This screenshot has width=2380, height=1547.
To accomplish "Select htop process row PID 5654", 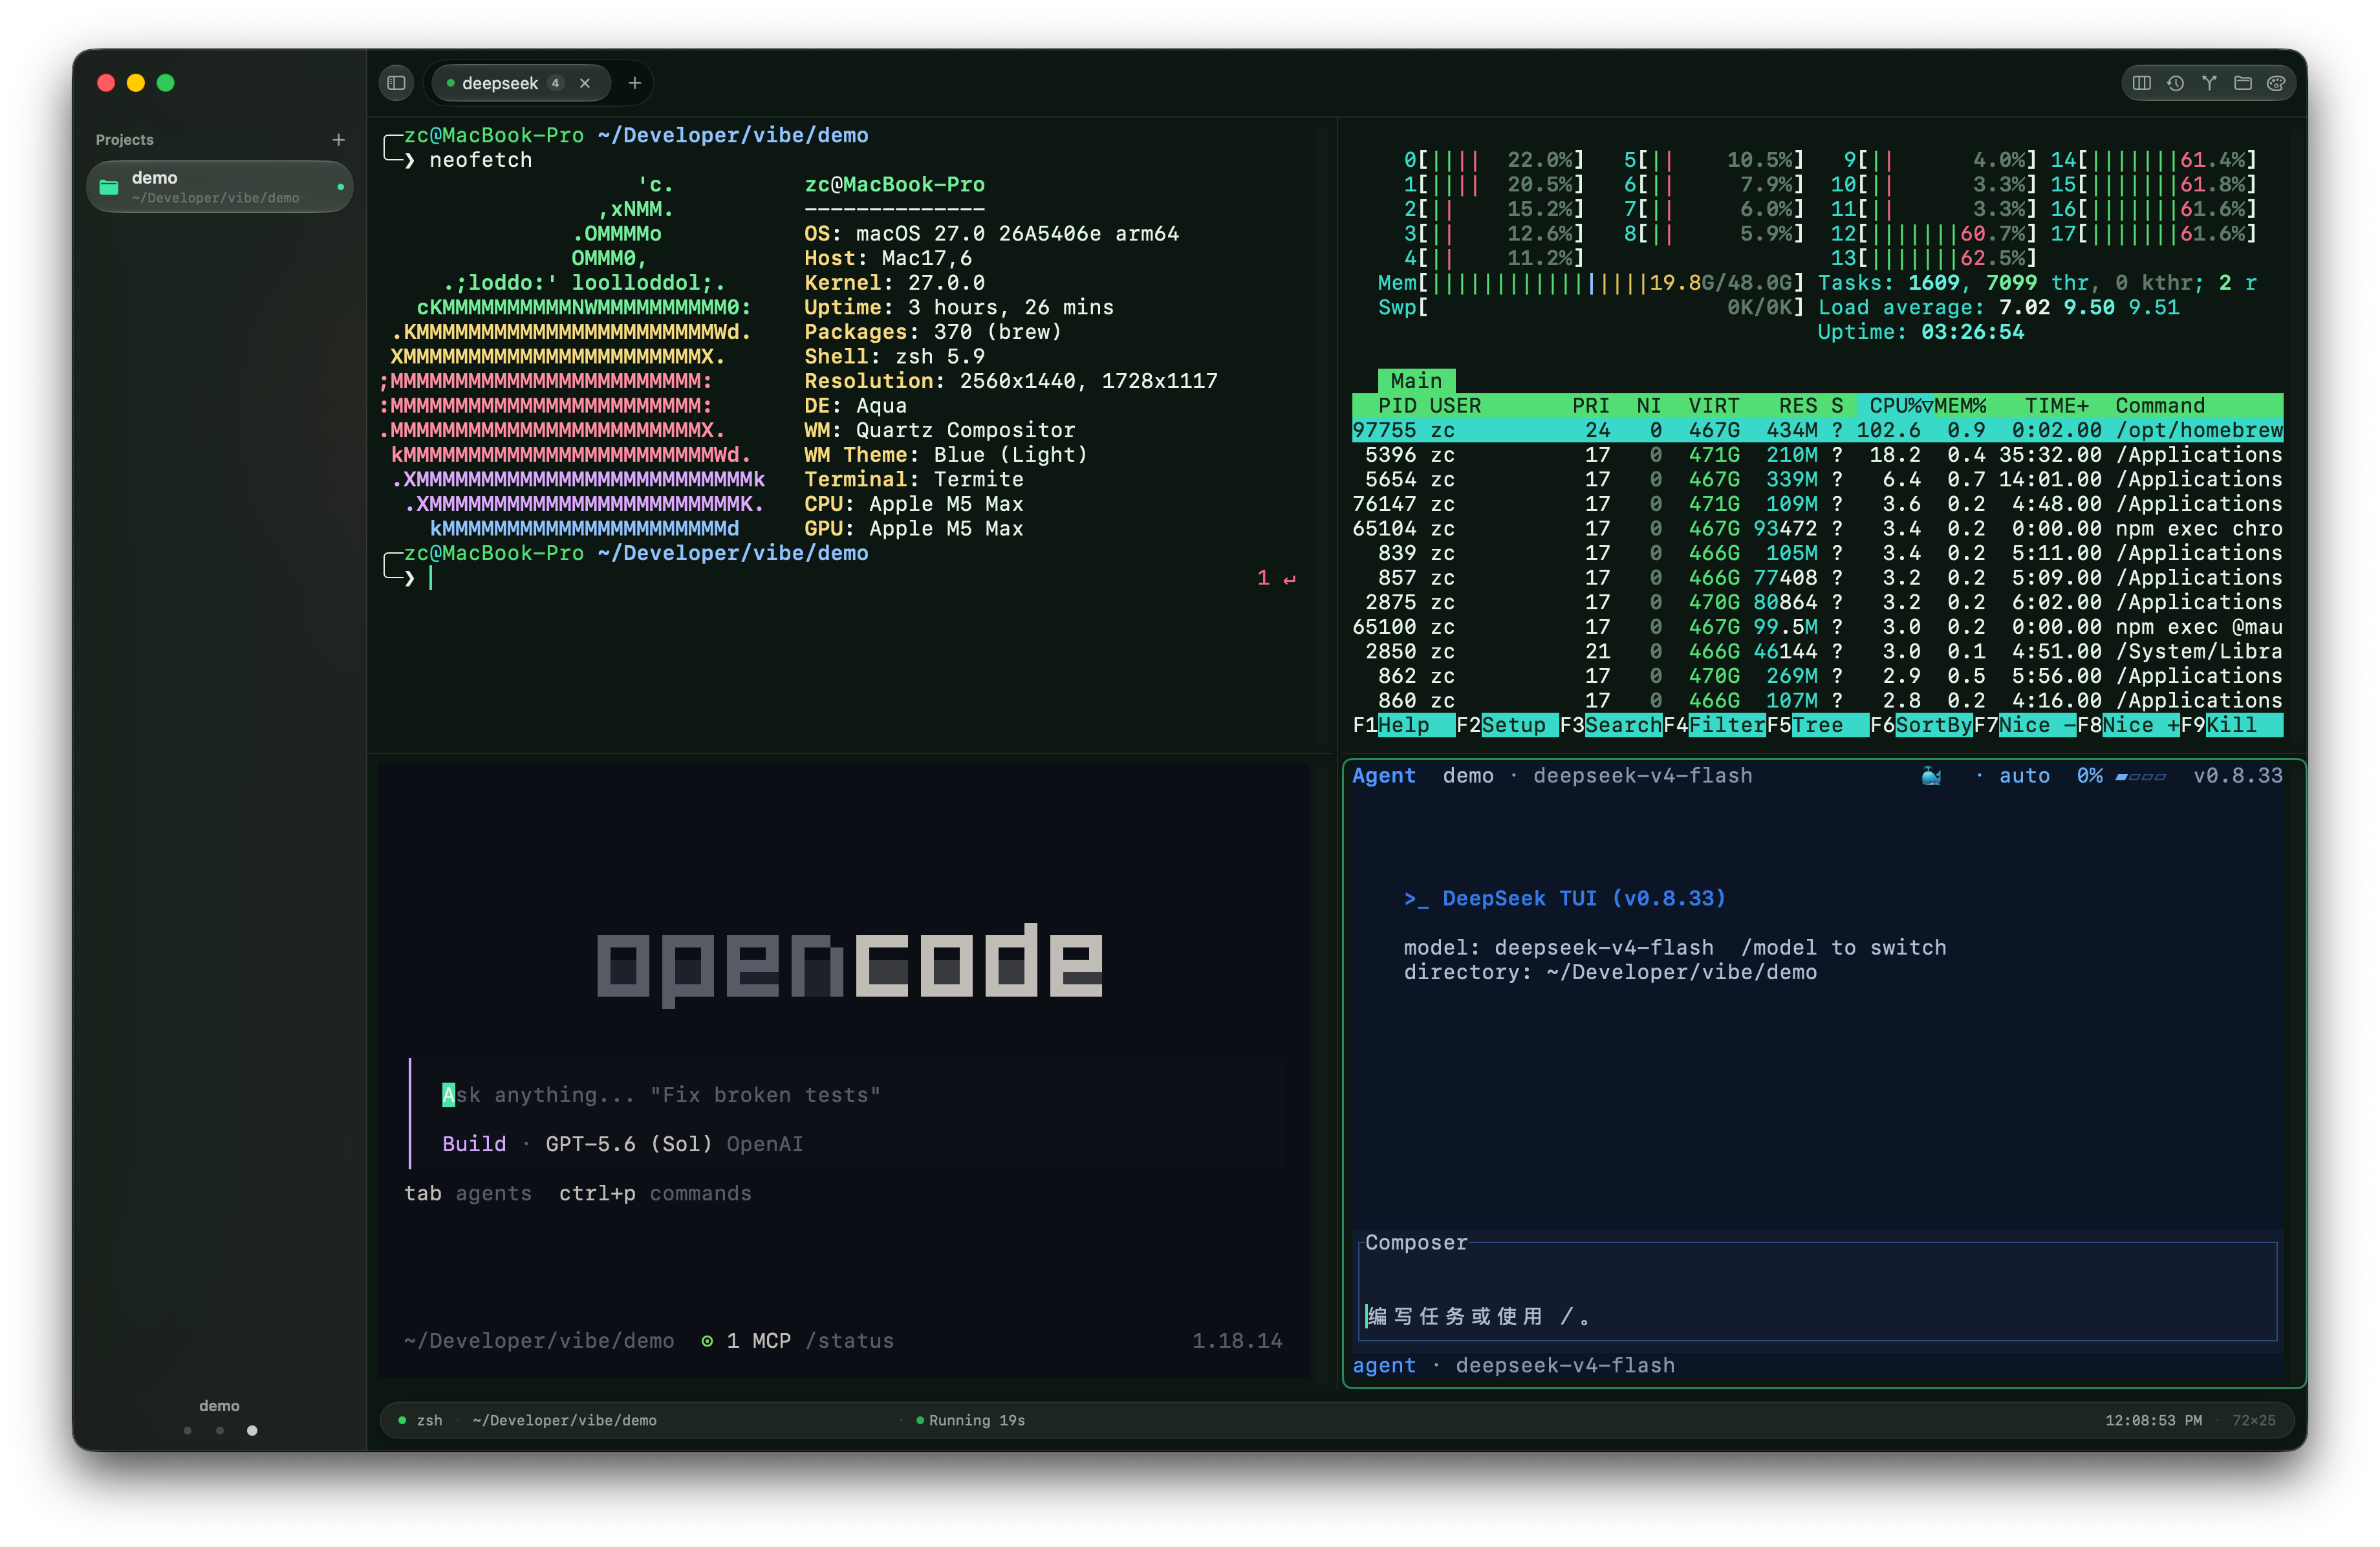I will [1817, 480].
